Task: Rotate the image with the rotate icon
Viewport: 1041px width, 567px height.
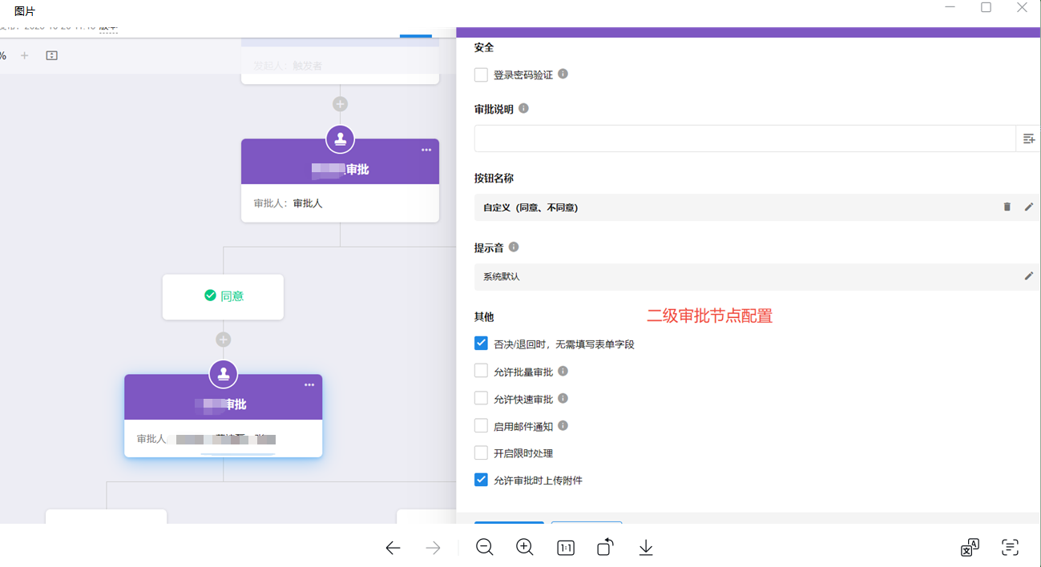Action: tap(606, 547)
